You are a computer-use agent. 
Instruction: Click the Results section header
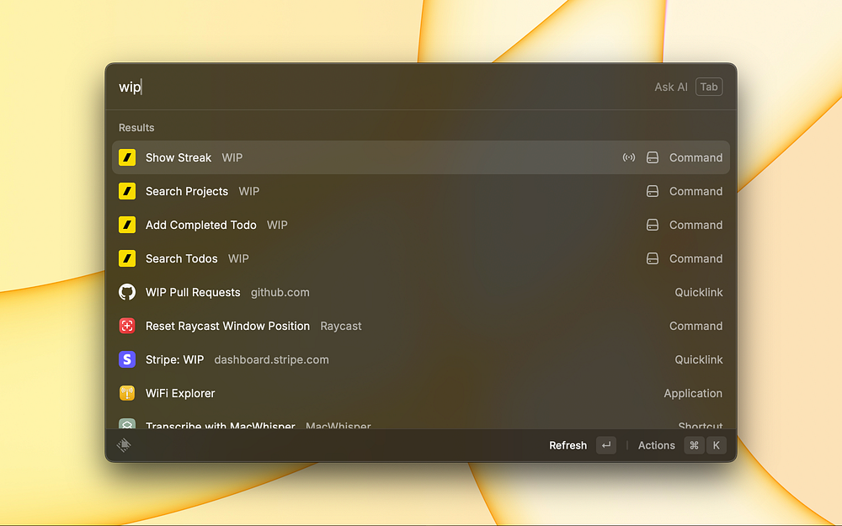[136, 128]
